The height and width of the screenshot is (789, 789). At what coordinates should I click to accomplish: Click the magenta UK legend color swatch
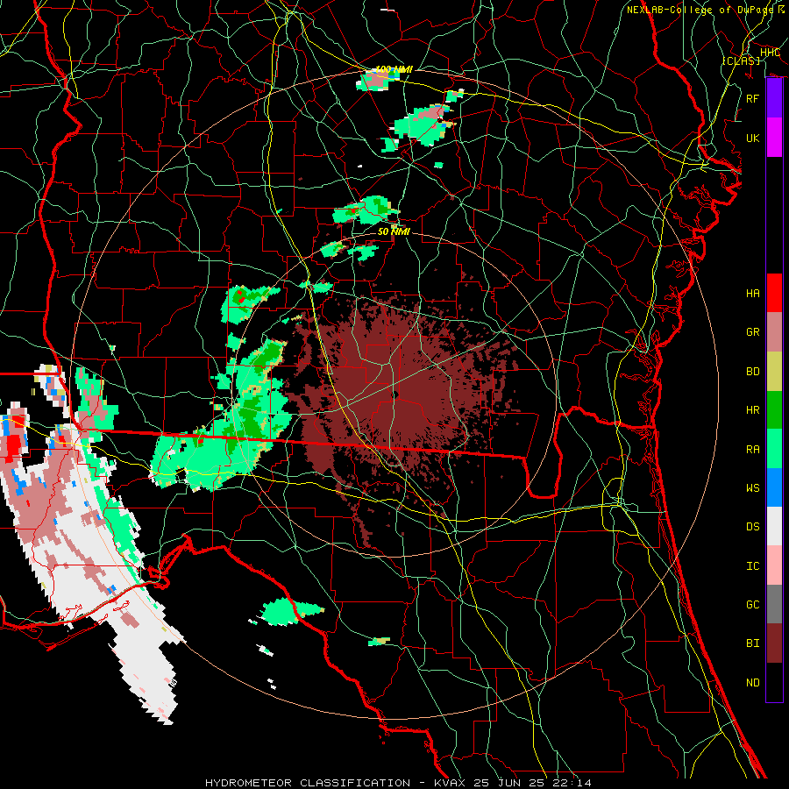[774, 138]
